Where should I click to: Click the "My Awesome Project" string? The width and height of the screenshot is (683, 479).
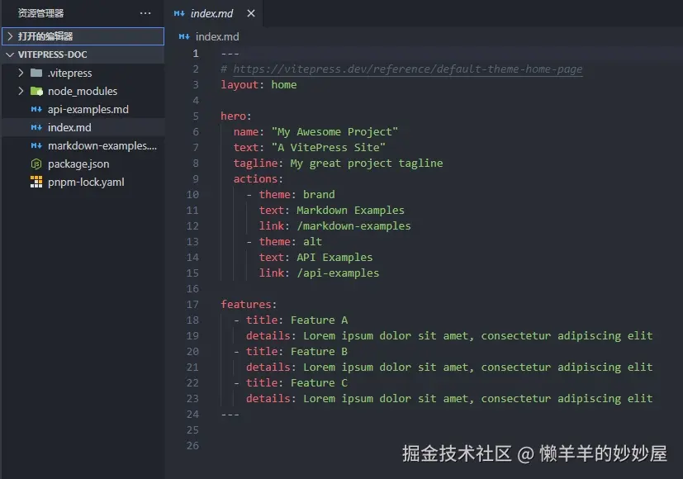click(334, 132)
